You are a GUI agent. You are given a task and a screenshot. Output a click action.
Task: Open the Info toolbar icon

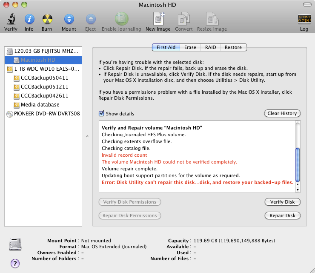29,19
